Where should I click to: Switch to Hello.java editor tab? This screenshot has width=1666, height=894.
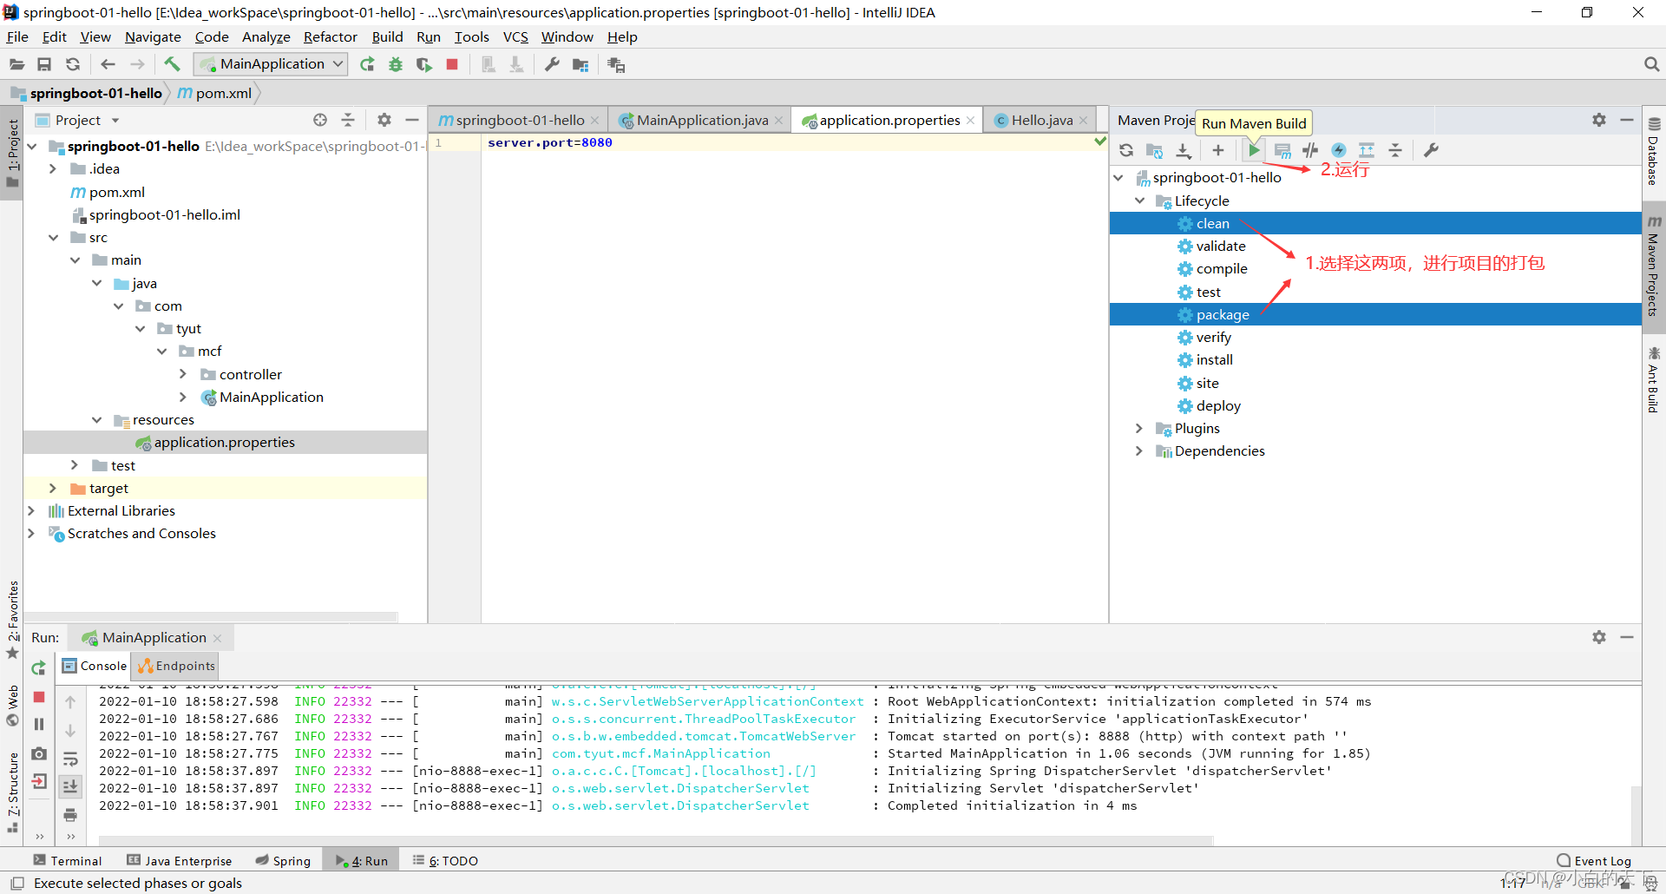1041,121
